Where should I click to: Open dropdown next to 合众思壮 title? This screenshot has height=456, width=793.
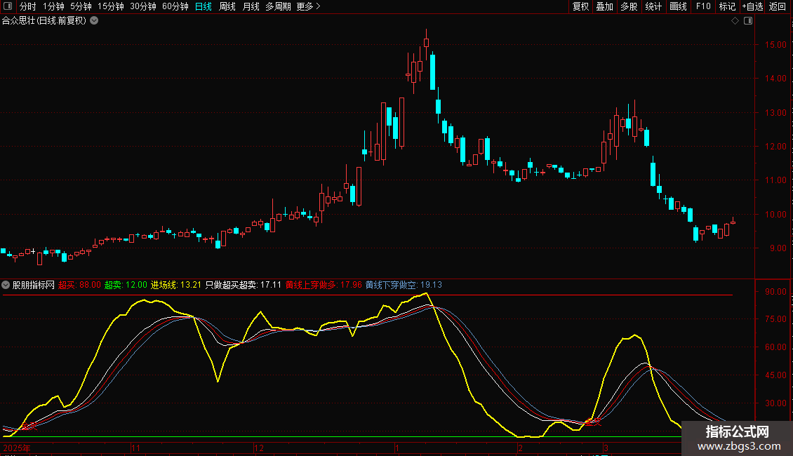94,21
